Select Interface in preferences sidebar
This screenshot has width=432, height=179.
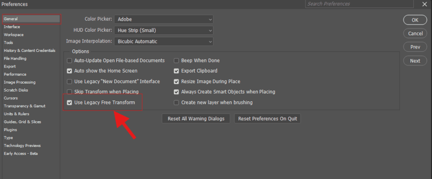click(x=12, y=27)
